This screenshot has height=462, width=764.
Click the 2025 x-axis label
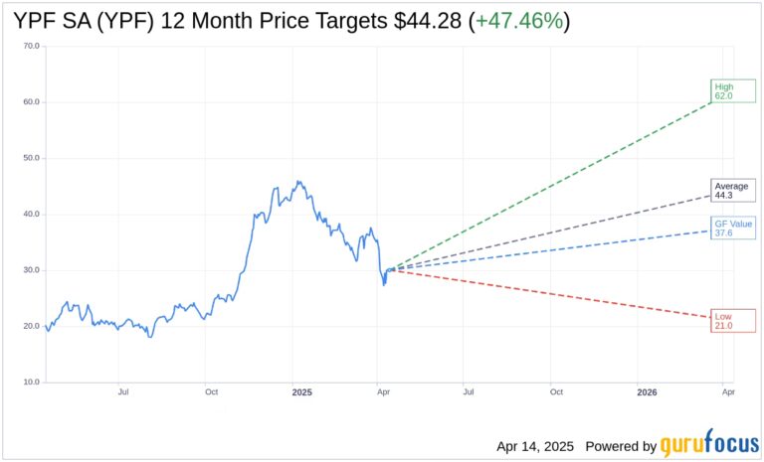coord(302,393)
